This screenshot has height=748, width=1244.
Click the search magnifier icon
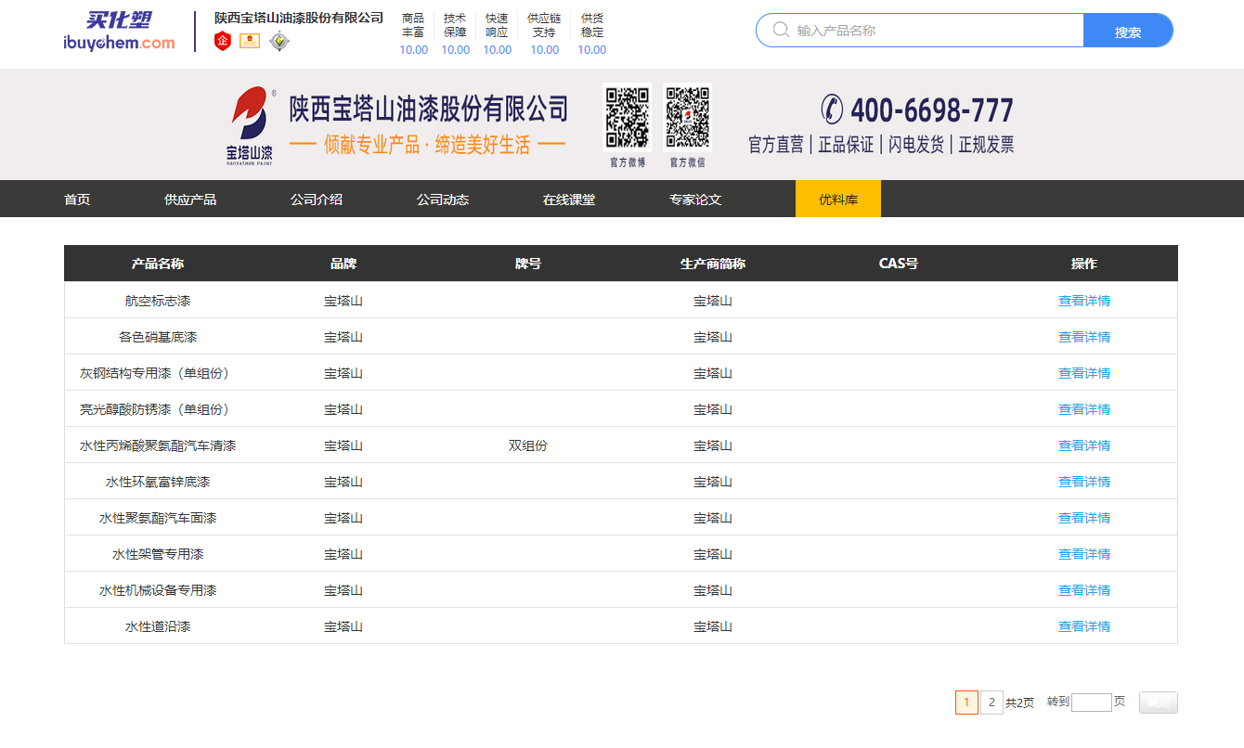pos(781,30)
